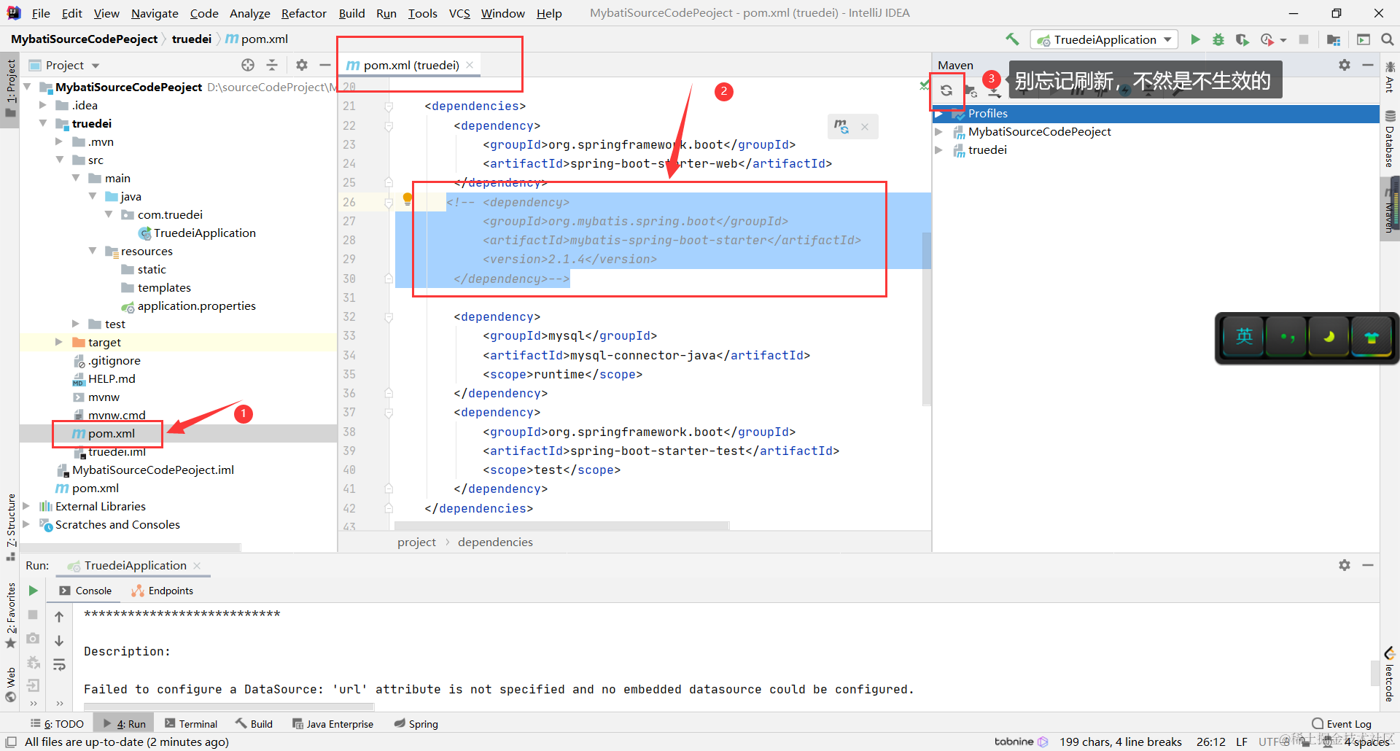Click the dependencies breadcrumb in the editor

[495, 542]
